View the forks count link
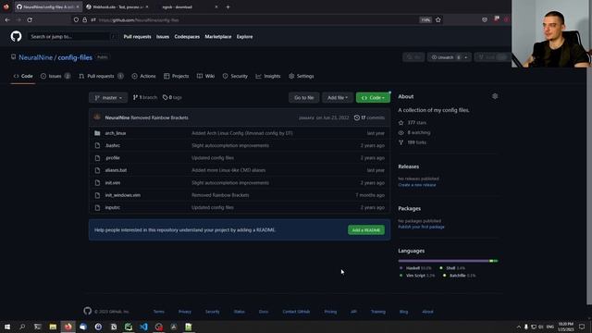Image resolution: width=592 pixels, height=333 pixels. (x=413, y=142)
